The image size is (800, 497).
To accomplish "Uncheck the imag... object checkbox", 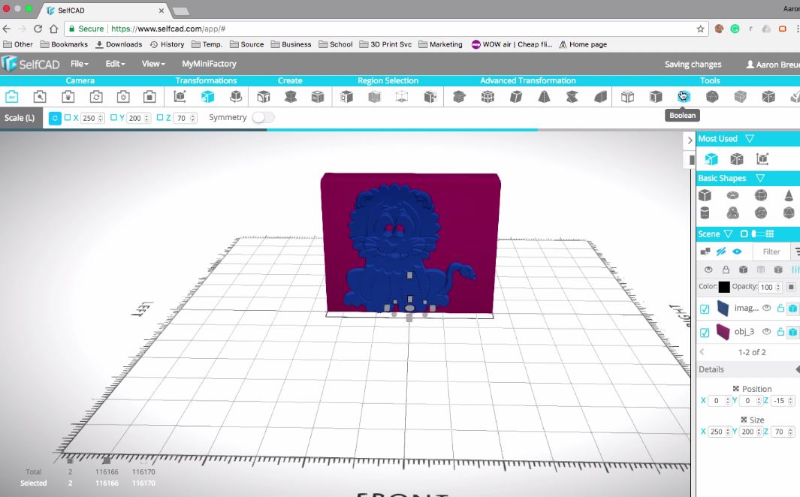I will pos(705,309).
